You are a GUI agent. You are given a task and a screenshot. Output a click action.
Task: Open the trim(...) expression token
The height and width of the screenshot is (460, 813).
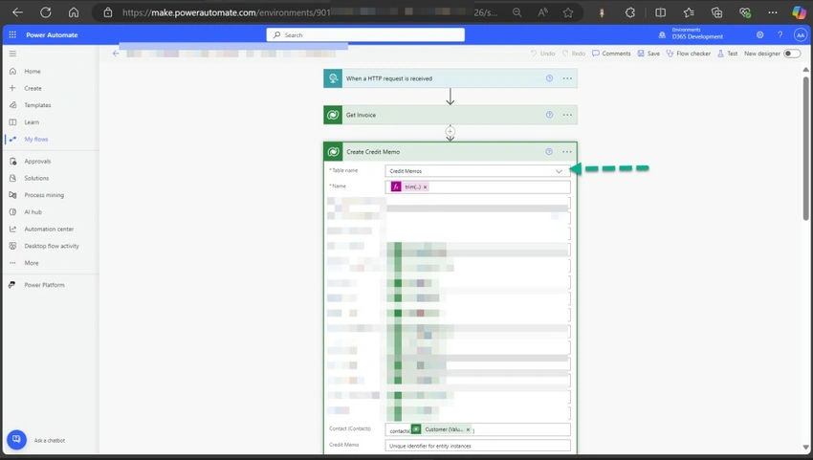409,186
